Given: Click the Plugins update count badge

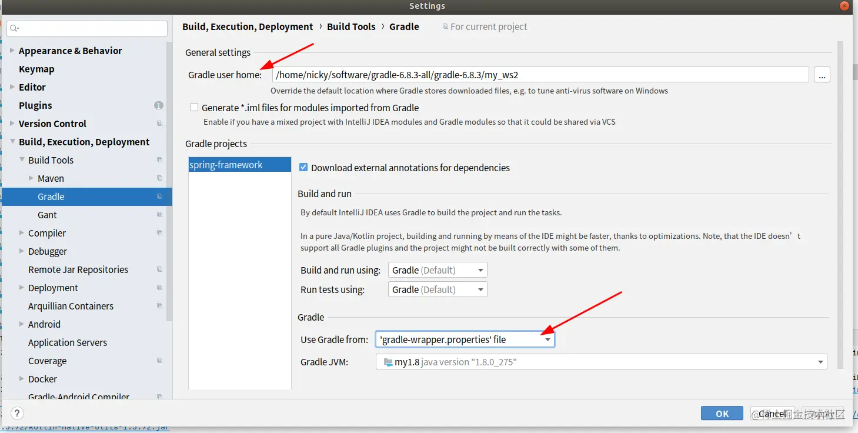Looking at the screenshot, I should pyautogui.click(x=159, y=105).
